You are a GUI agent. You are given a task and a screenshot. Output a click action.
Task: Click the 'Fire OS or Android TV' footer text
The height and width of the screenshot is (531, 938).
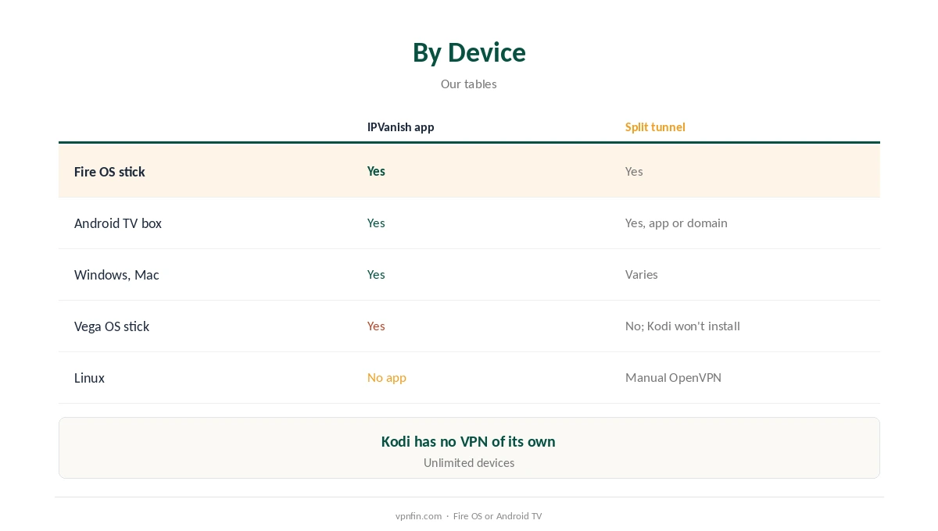tap(497, 516)
